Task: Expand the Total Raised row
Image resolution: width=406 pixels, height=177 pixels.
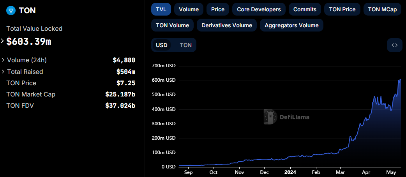Action: tap(3, 72)
